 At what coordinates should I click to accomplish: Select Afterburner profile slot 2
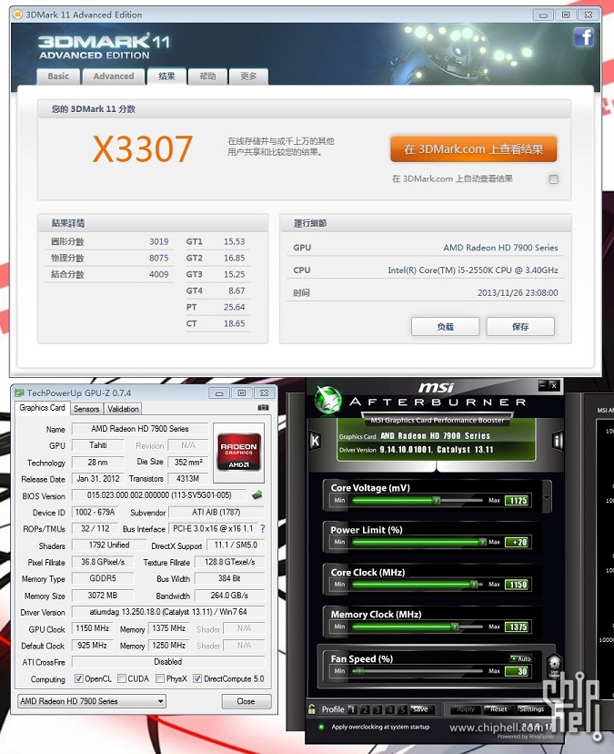tap(365, 709)
